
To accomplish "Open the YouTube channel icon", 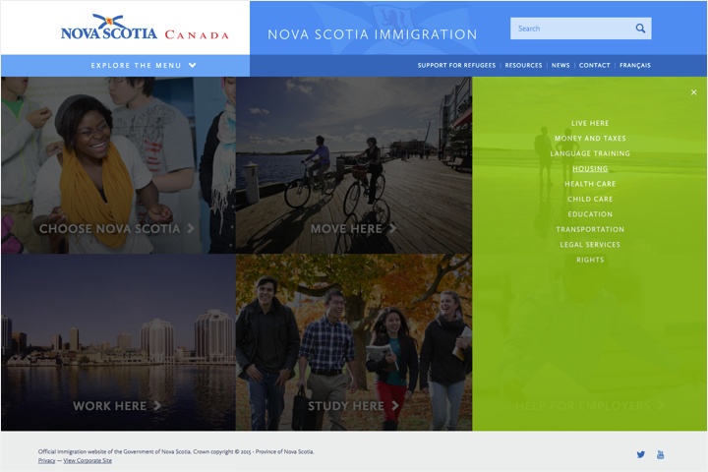I will 660,454.
